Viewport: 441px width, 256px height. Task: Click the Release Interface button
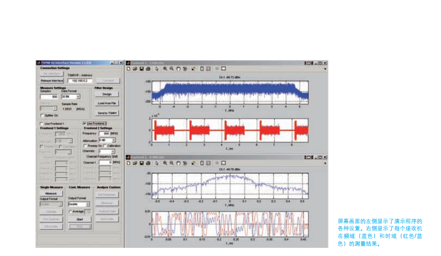click(52, 81)
